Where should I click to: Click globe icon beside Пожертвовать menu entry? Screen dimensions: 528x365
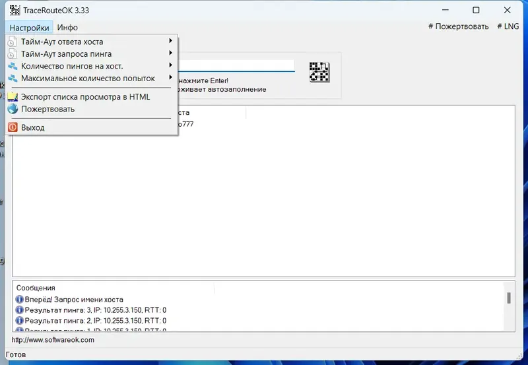point(13,109)
